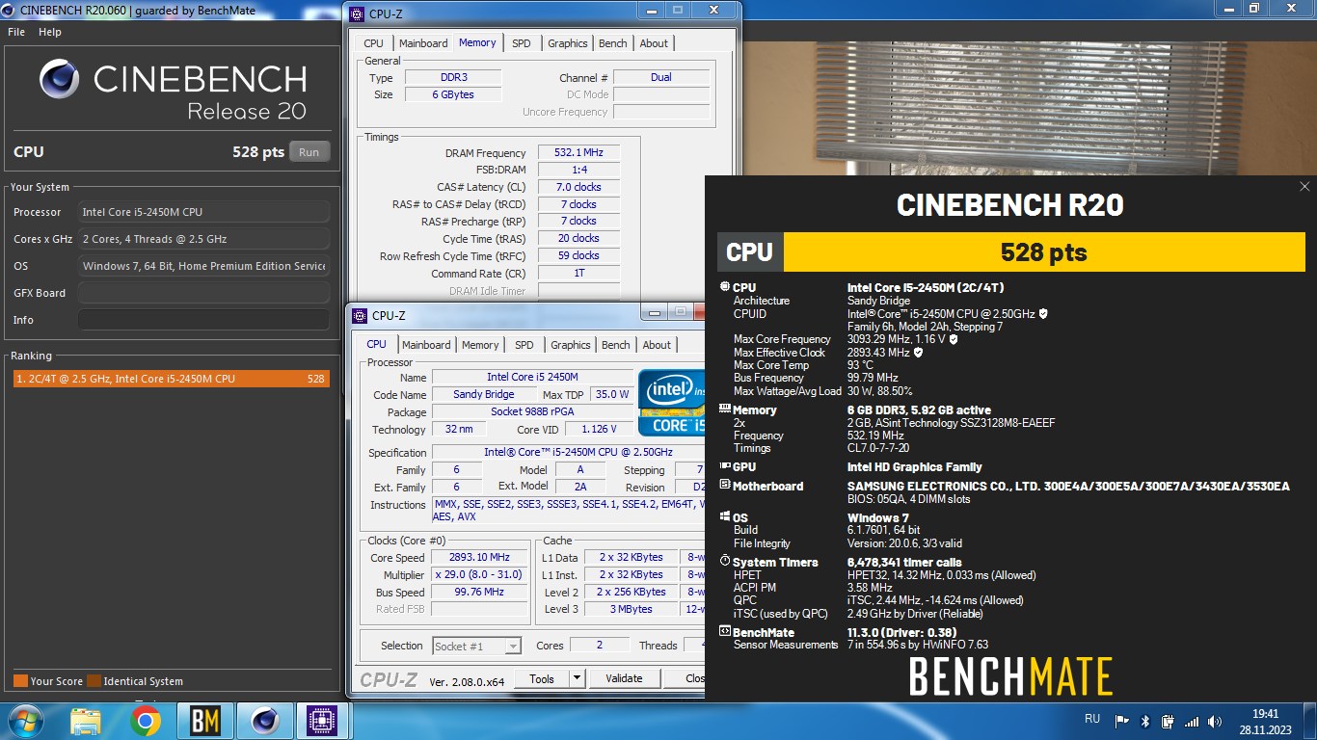The height and width of the screenshot is (740, 1317).
Task: Open Mainboard tab in bottom CPU-Z window
Action: pyautogui.click(x=426, y=345)
